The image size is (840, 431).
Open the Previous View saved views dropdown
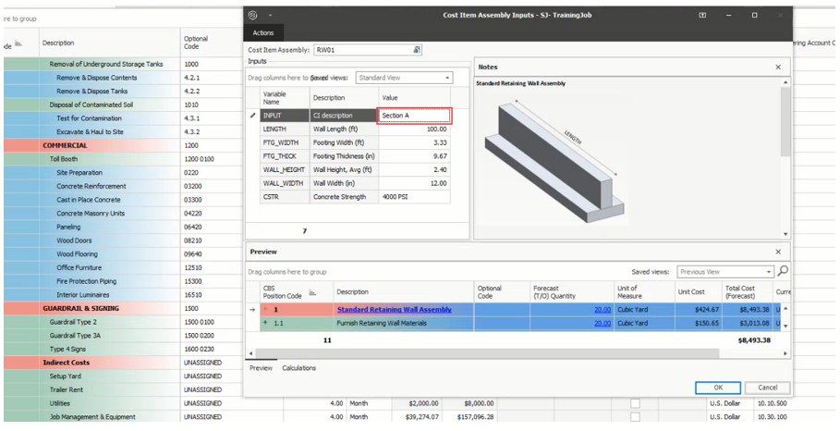click(x=769, y=272)
